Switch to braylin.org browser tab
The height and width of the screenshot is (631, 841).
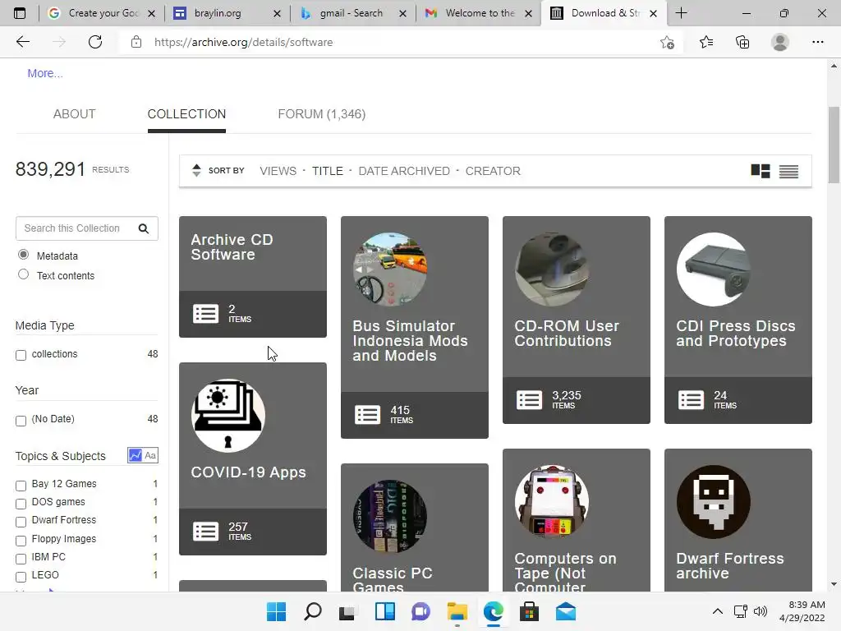(227, 13)
